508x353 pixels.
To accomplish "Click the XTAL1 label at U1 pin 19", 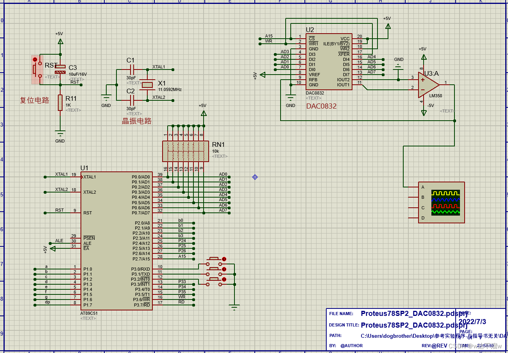I will pyautogui.click(x=61, y=174).
